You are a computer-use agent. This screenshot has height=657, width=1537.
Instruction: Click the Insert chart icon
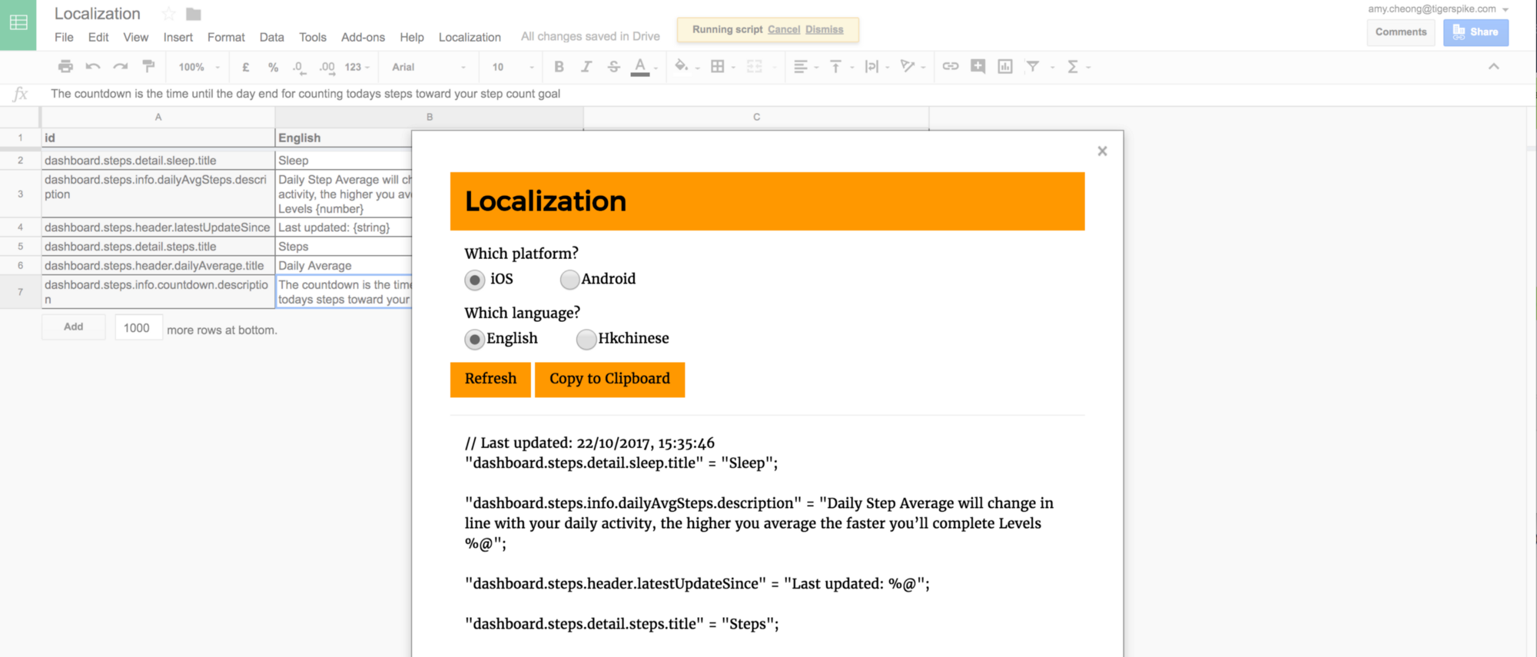point(1005,67)
